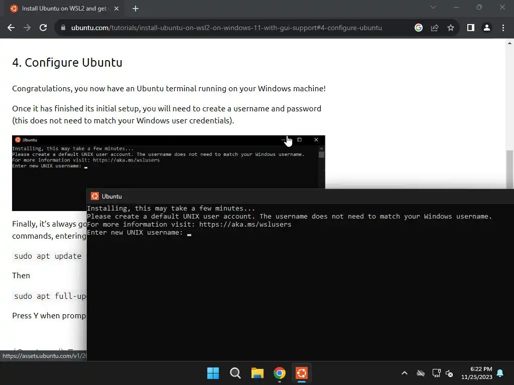Open network status tray icon

click(436, 373)
